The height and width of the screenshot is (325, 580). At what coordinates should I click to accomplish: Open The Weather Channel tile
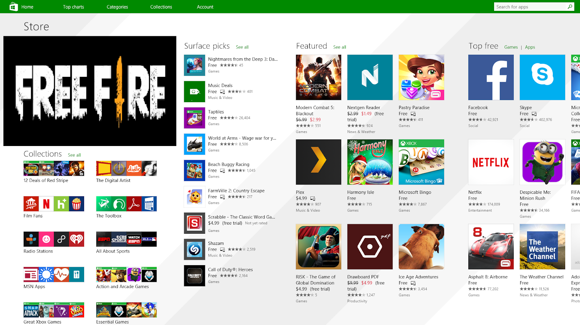(x=543, y=247)
